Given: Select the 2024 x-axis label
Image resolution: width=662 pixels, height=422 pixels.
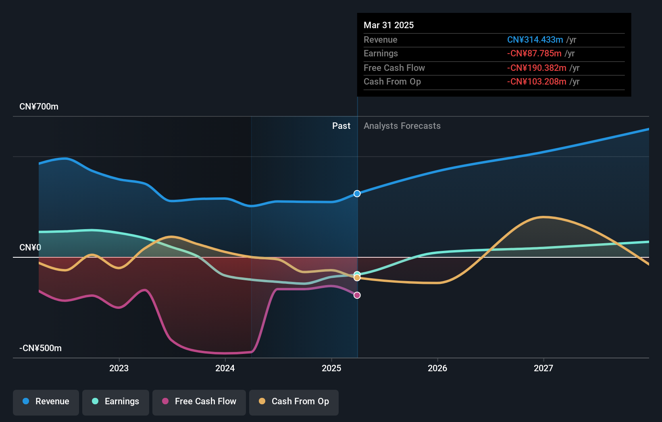Looking at the screenshot, I should click(225, 368).
